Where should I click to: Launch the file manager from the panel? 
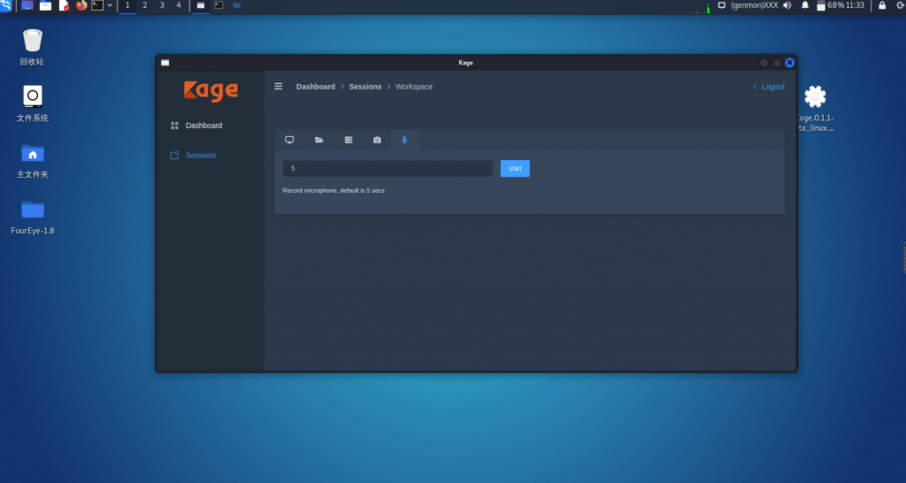click(x=46, y=6)
